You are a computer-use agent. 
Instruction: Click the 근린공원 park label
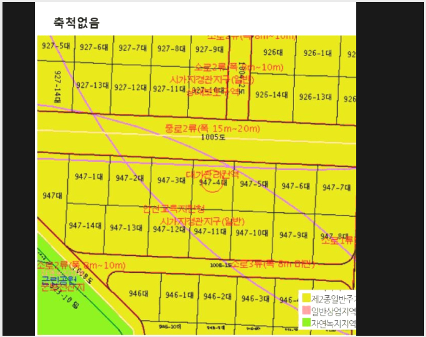coord(59,280)
